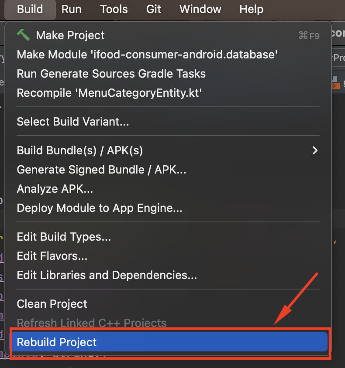The image size is (345, 368).
Task: Open the Git menu
Action: click(x=154, y=9)
